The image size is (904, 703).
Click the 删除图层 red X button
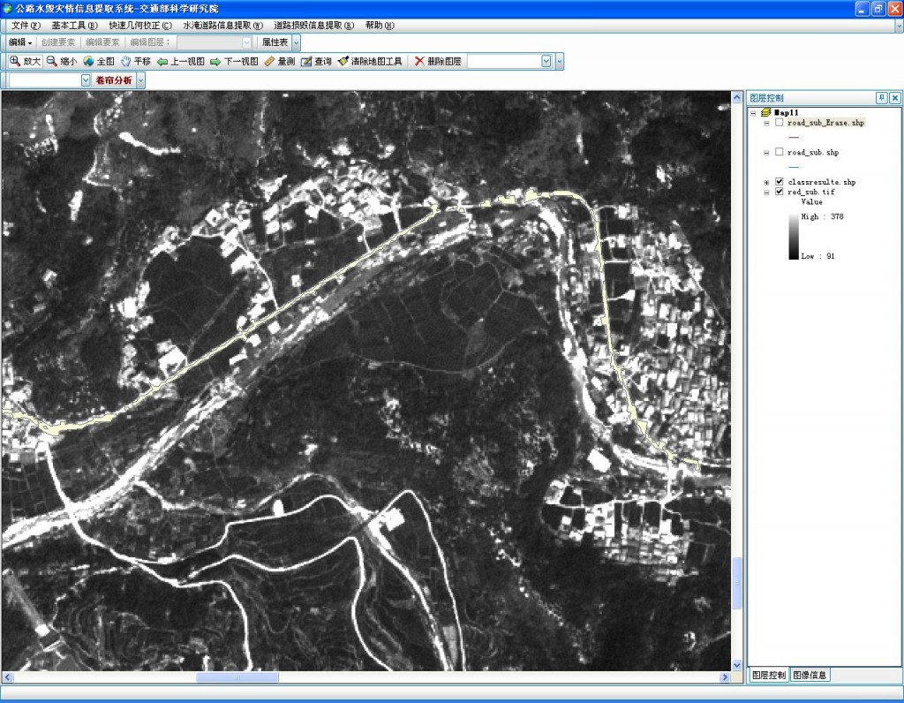tap(420, 61)
